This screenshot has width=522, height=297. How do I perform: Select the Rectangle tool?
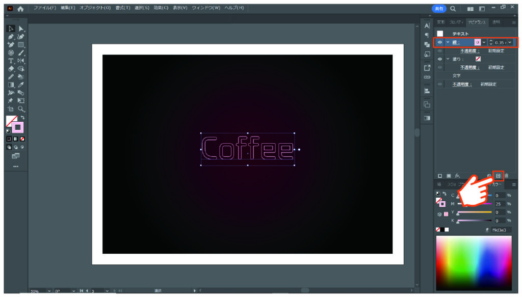(x=21, y=44)
